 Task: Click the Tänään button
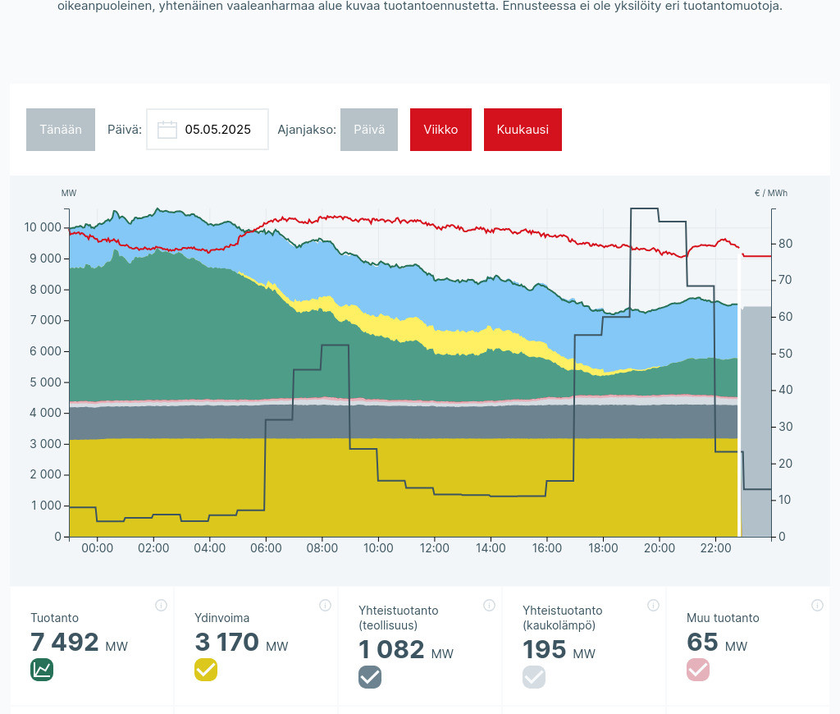(61, 130)
